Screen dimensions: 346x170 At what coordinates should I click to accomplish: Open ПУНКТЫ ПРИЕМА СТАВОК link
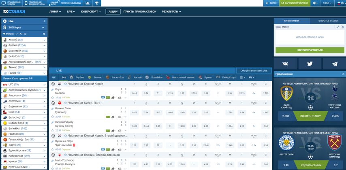click(x=140, y=12)
